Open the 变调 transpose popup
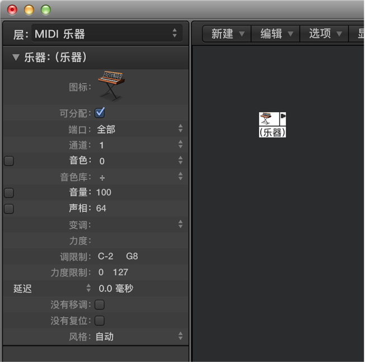 [x=139, y=225]
